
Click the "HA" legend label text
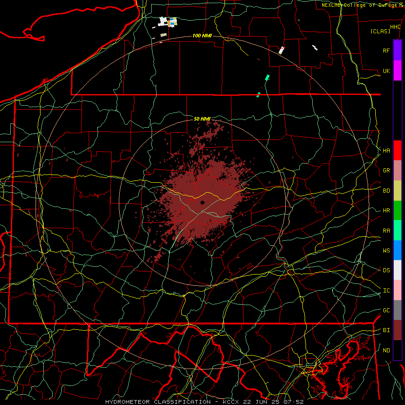coord(386,151)
